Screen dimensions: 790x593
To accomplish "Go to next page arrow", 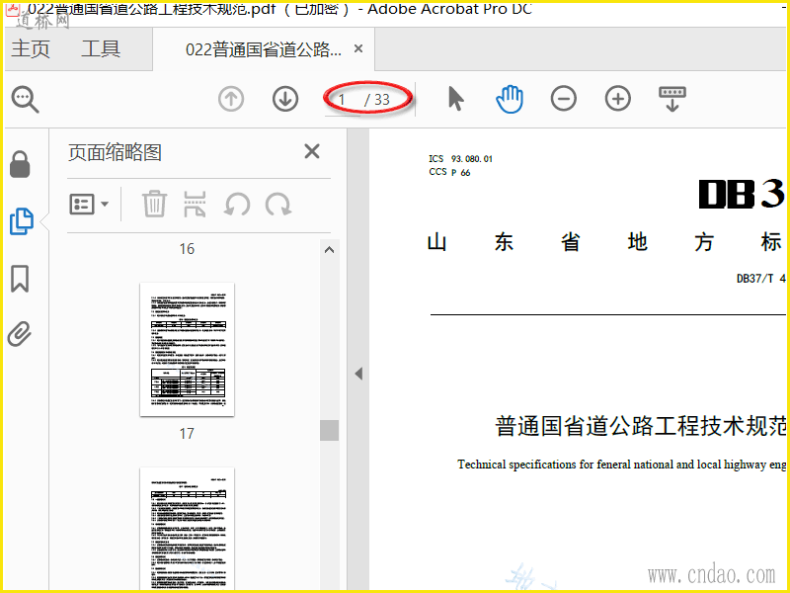I will coord(285,99).
